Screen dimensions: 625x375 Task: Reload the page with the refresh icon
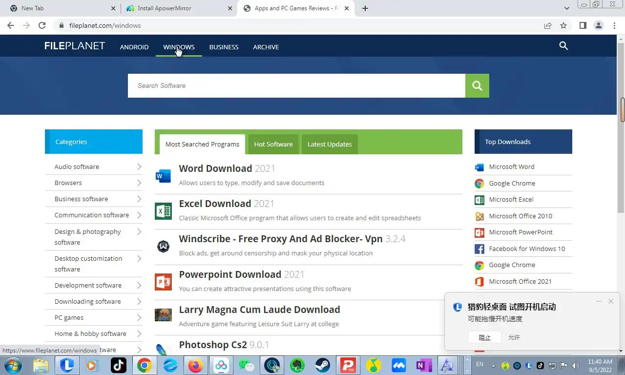[x=42, y=25]
